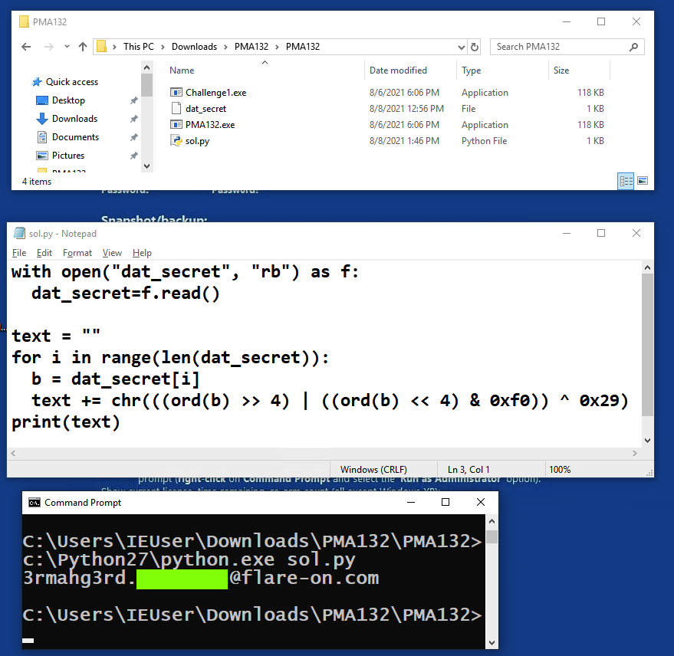The height and width of the screenshot is (656, 674).
Task: Open Documents in navigation pane
Action: pyautogui.click(x=75, y=137)
